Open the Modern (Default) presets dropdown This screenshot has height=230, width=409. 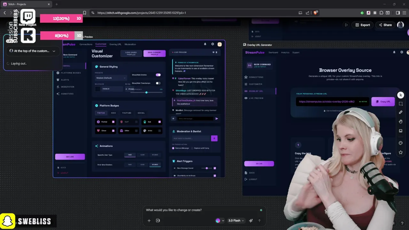pos(111,78)
